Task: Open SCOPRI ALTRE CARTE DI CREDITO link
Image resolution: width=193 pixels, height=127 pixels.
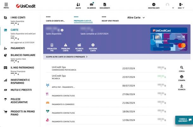Action: coord(66,57)
